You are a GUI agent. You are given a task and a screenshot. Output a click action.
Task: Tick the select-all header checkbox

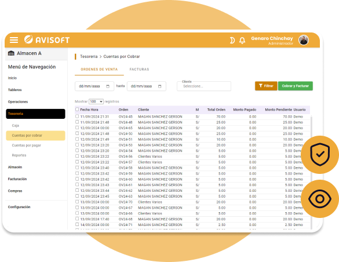(x=77, y=110)
